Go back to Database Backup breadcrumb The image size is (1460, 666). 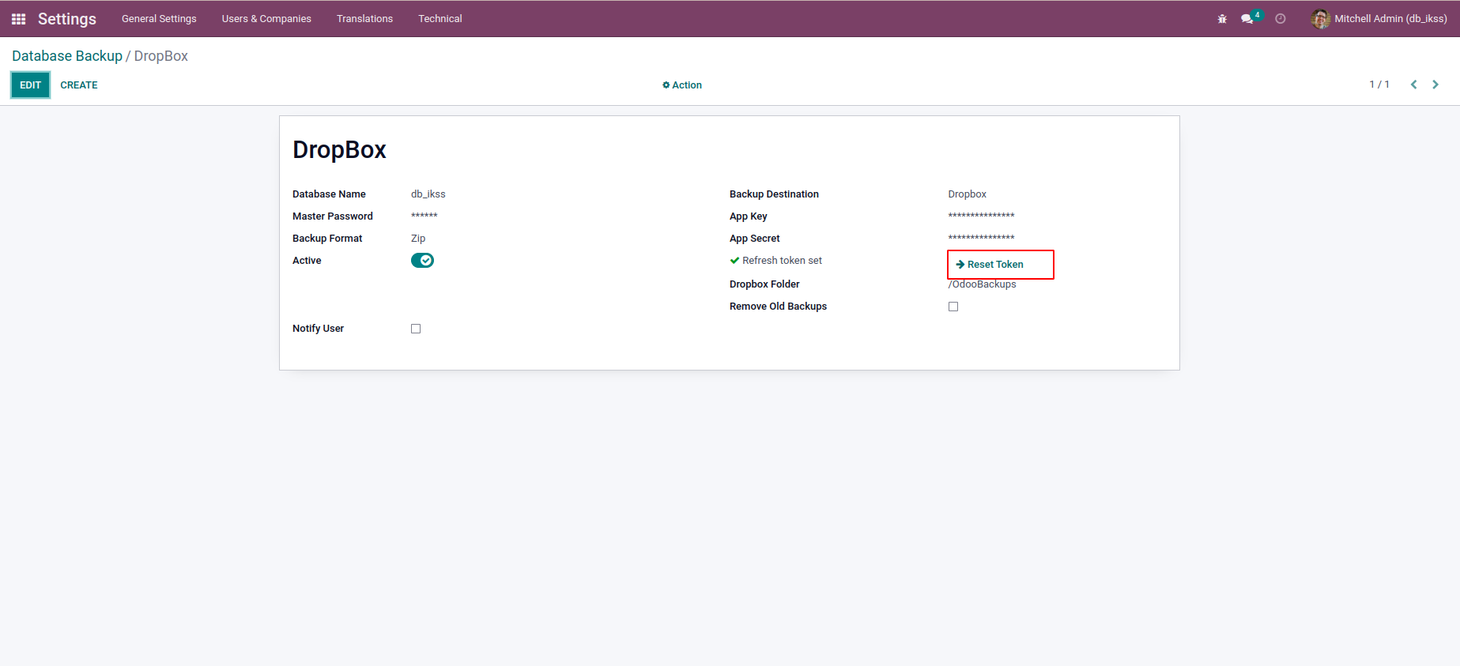(x=67, y=56)
